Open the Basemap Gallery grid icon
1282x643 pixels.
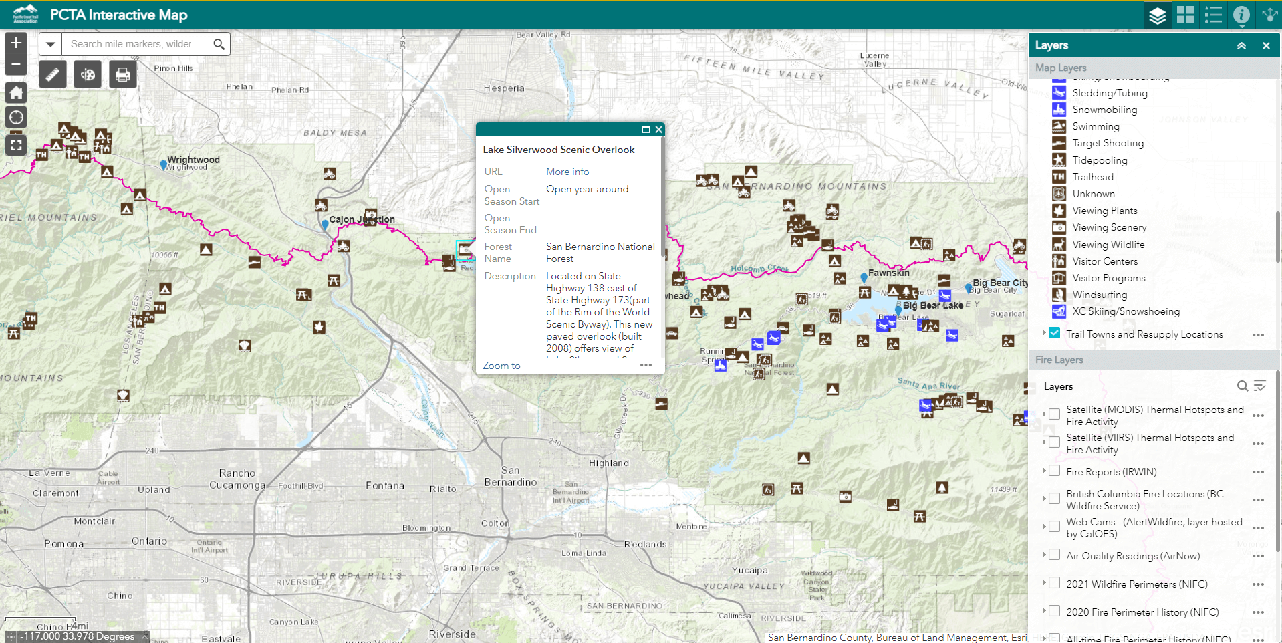1185,15
